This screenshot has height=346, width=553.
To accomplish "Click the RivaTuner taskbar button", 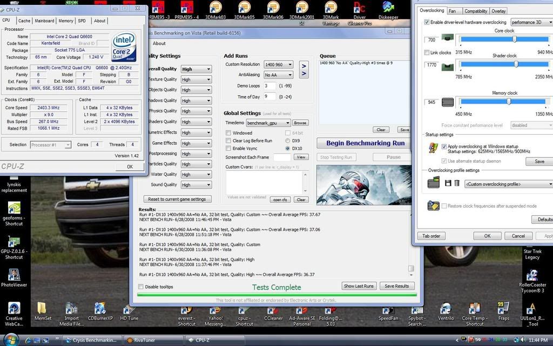I will click(x=153, y=340).
